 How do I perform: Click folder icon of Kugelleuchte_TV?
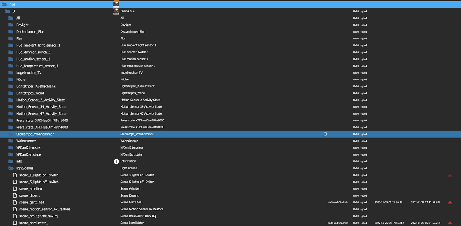(11, 72)
